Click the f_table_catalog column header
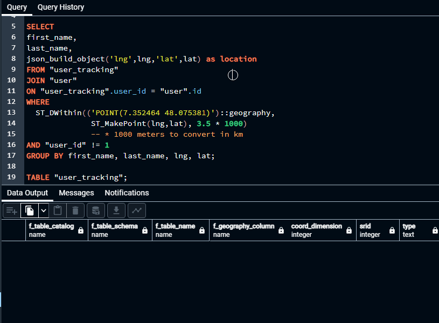The image size is (439, 323). (x=57, y=230)
